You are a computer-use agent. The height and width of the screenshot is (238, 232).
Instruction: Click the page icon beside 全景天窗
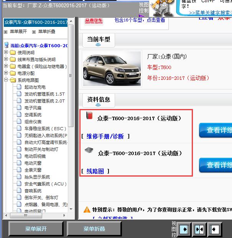pos(19,170)
